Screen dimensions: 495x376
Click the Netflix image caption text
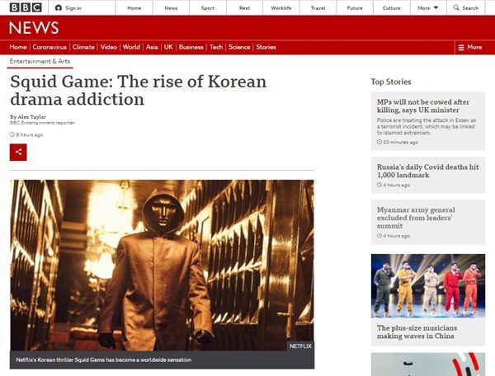coord(104,360)
